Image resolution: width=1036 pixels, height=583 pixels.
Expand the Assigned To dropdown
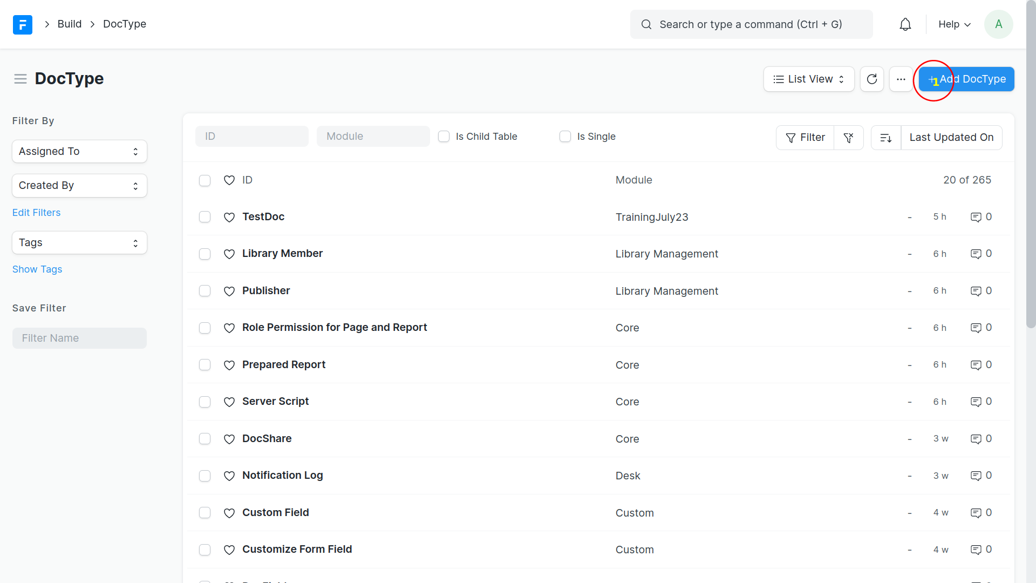coord(79,152)
